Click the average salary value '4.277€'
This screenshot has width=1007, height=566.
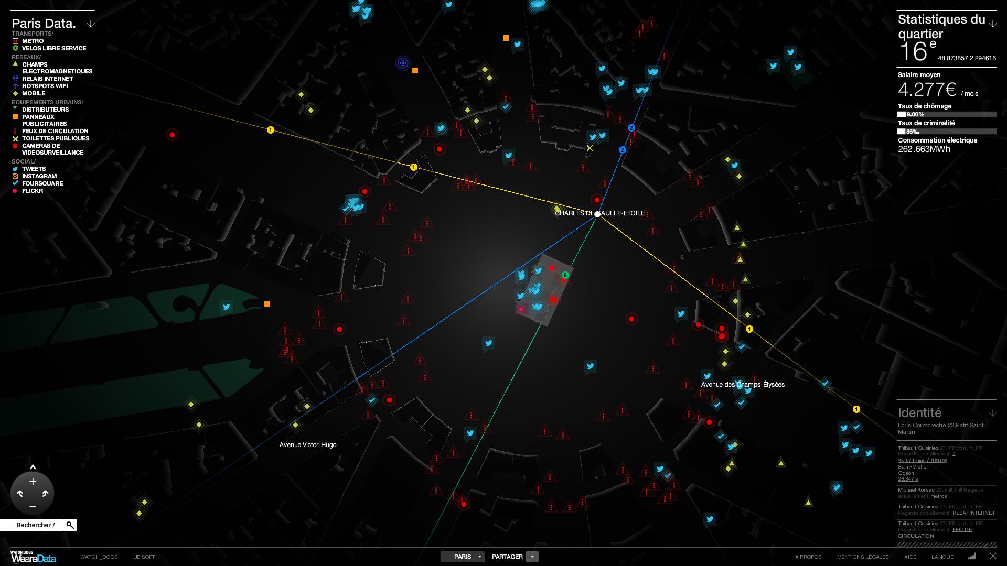(x=927, y=90)
